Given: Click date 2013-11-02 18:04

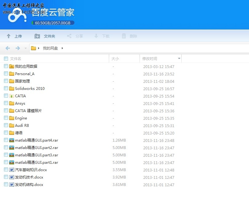Looking at the screenshot, I should coord(159,82).
